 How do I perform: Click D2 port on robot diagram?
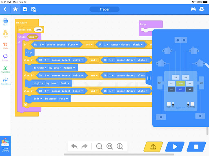tap(190, 83)
